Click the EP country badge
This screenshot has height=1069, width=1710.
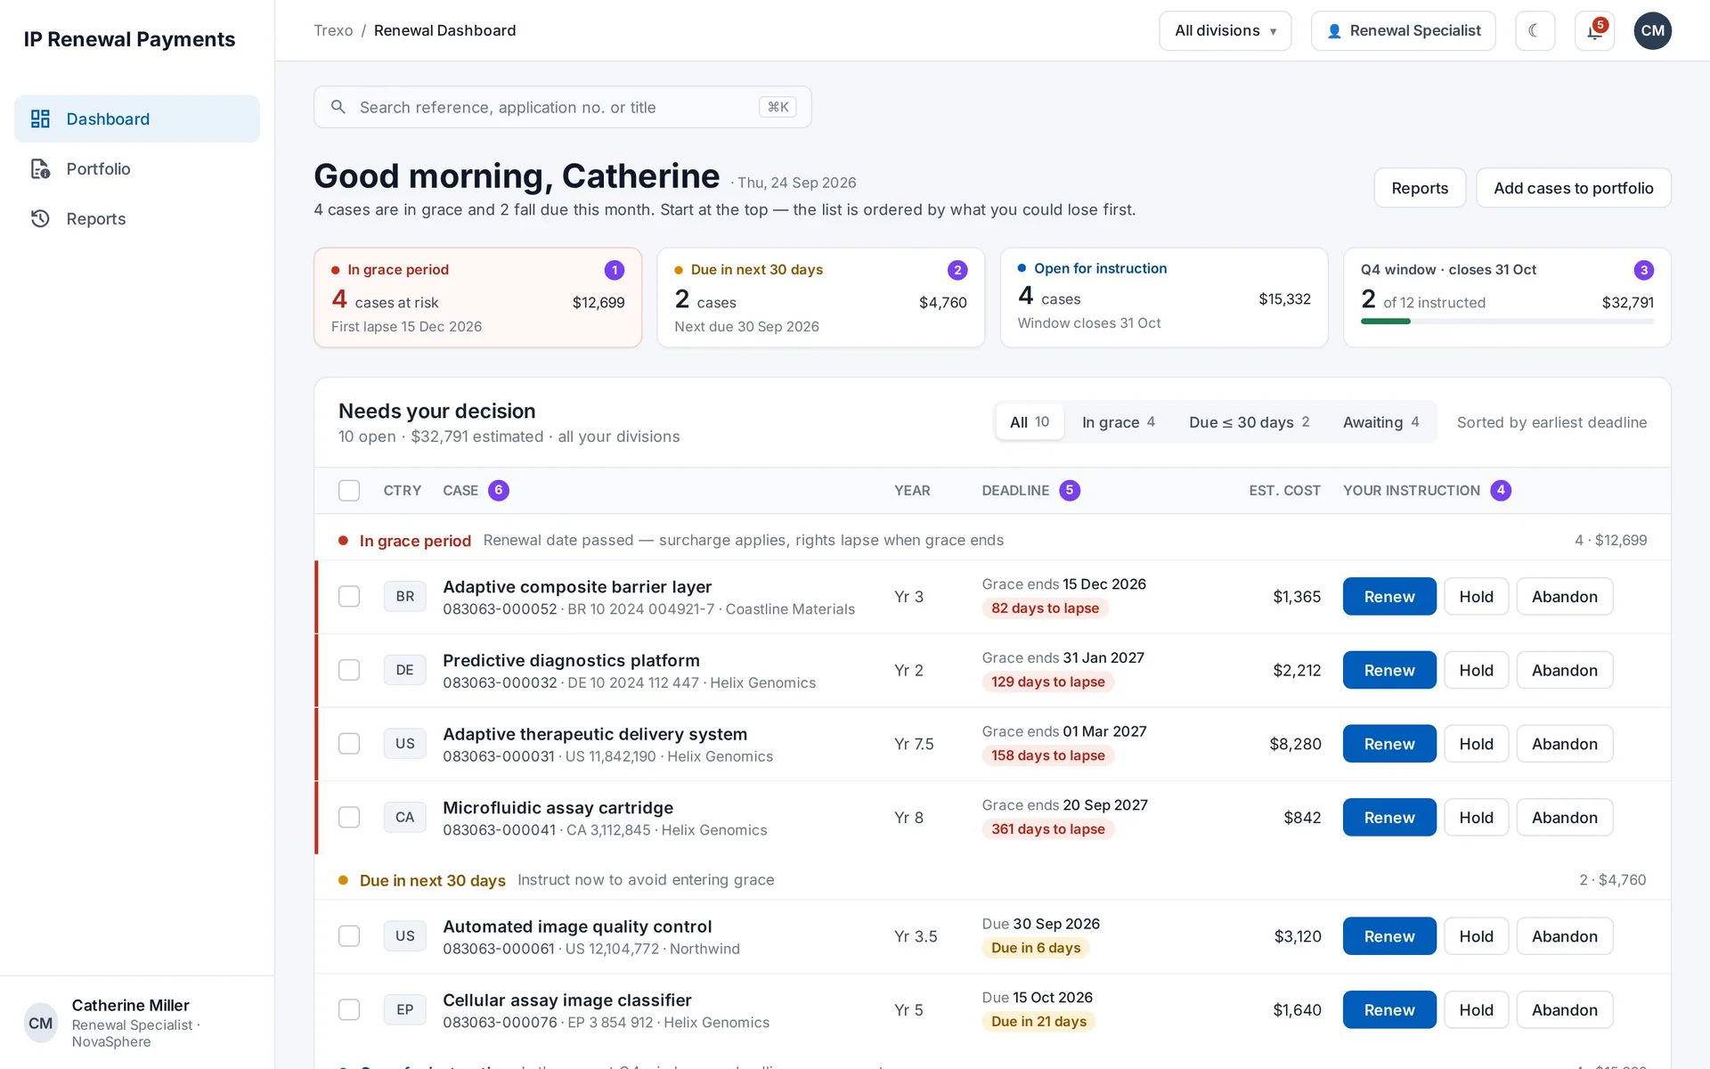pos(404,1009)
